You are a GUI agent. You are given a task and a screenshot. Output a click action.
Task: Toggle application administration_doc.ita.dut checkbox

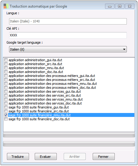[6, 72]
